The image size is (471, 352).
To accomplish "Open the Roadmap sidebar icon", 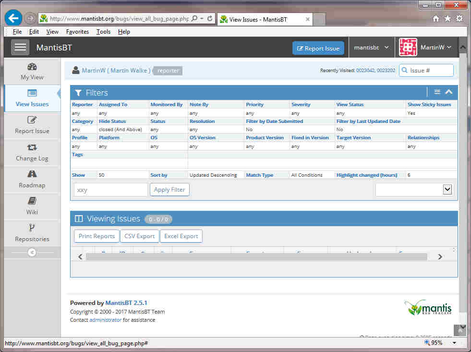I will (32, 174).
